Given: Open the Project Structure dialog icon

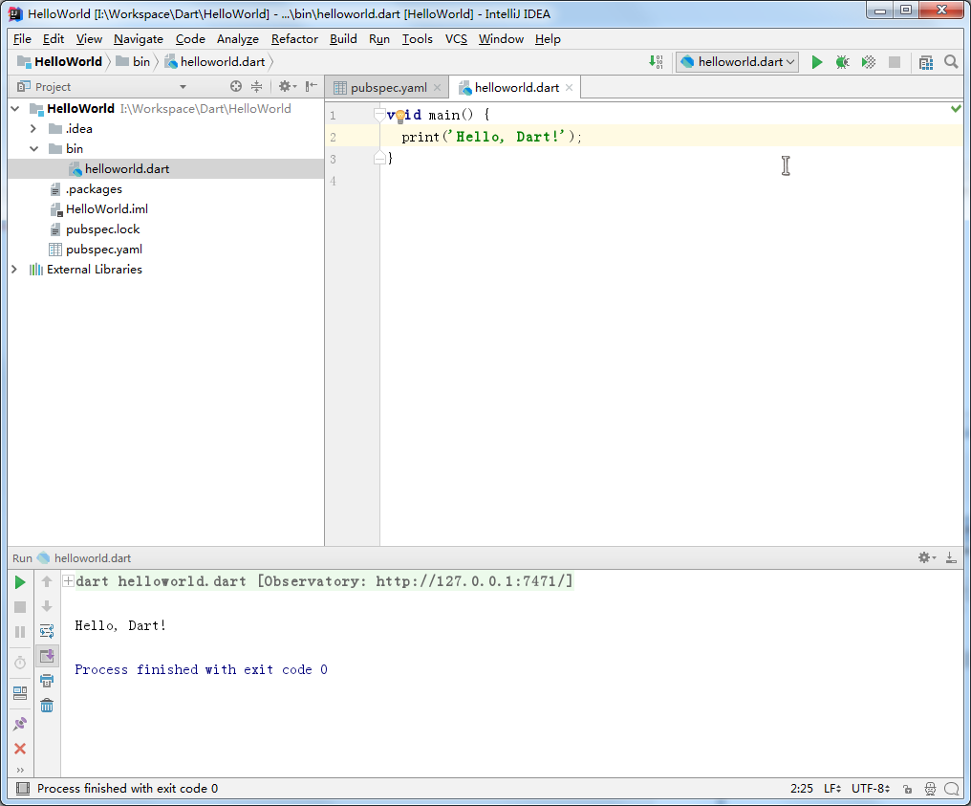Looking at the screenshot, I should (926, 62).
